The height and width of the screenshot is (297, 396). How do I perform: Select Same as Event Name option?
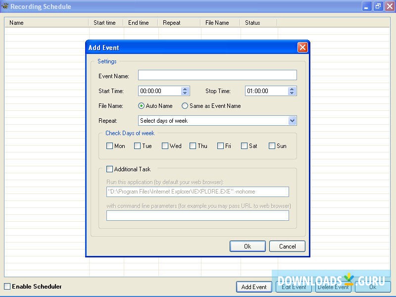coord(184,105)
